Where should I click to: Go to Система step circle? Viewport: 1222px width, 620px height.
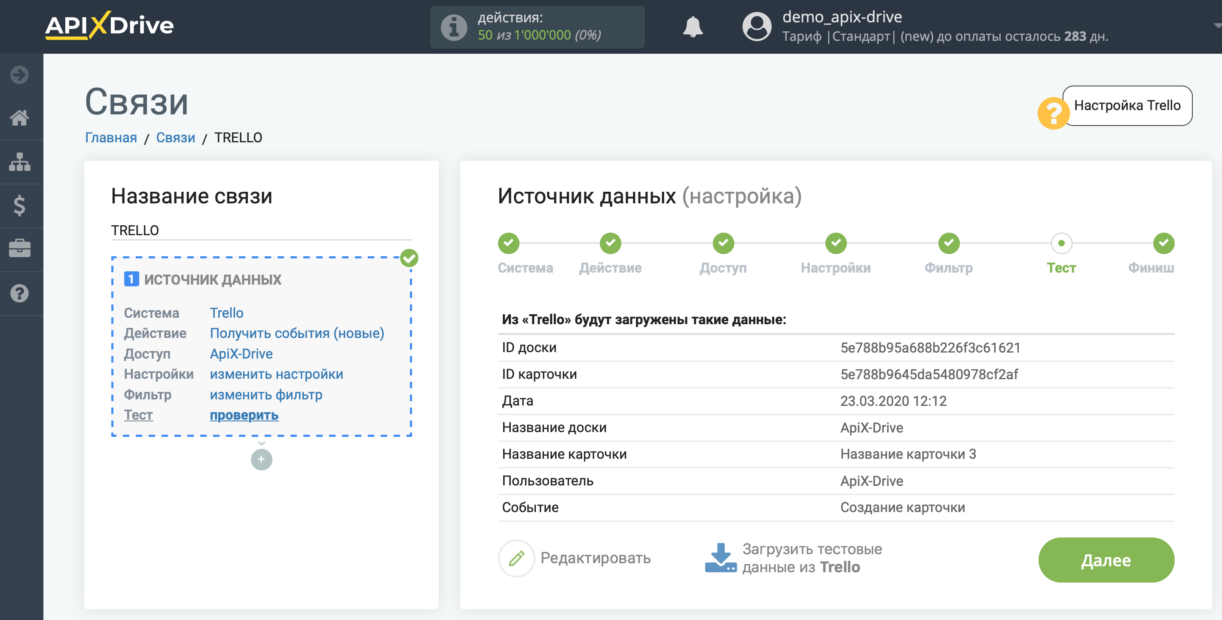click(509, 243)
